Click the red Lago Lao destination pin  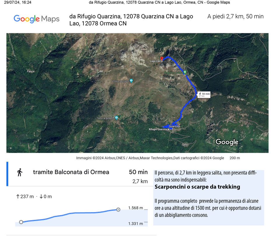coord(162,58)
